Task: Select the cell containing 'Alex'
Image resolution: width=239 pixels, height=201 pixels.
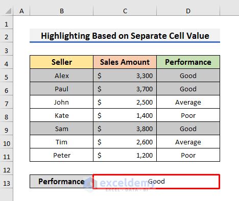Action: point(62,76)
